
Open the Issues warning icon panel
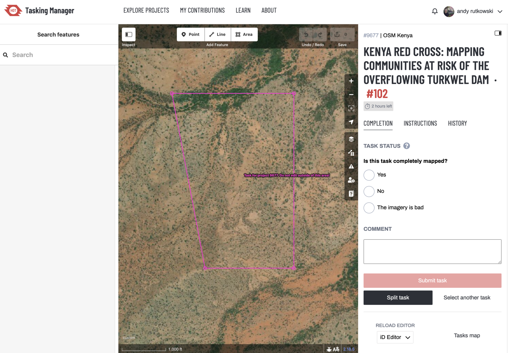[351, 167]
